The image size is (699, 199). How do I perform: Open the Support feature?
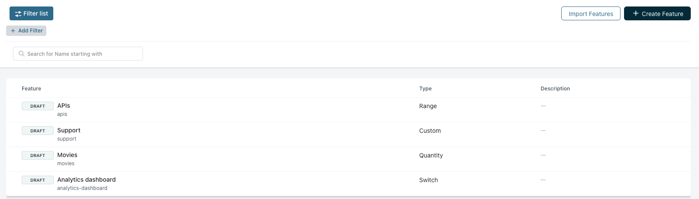[69, 130]
